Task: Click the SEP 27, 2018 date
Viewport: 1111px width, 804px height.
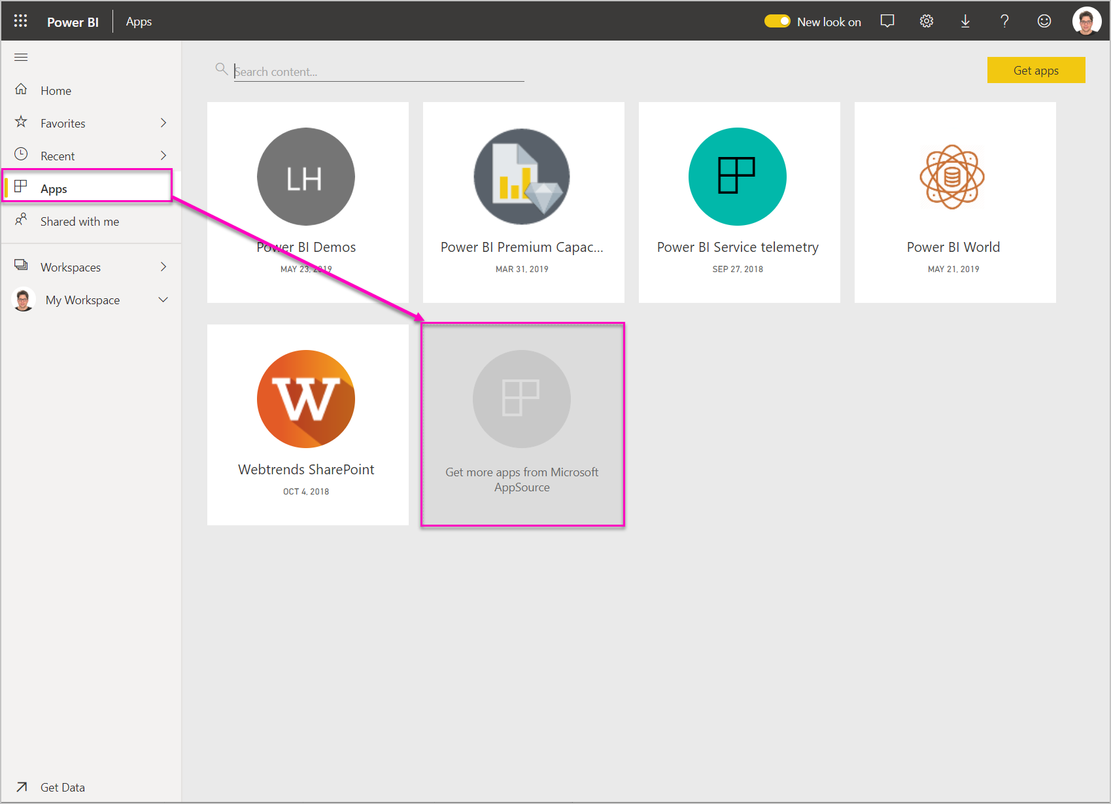Action: pos(738,269)
